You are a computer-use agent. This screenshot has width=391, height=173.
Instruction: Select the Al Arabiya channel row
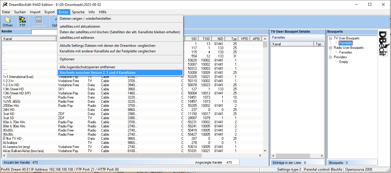click(x=132, y=143)
